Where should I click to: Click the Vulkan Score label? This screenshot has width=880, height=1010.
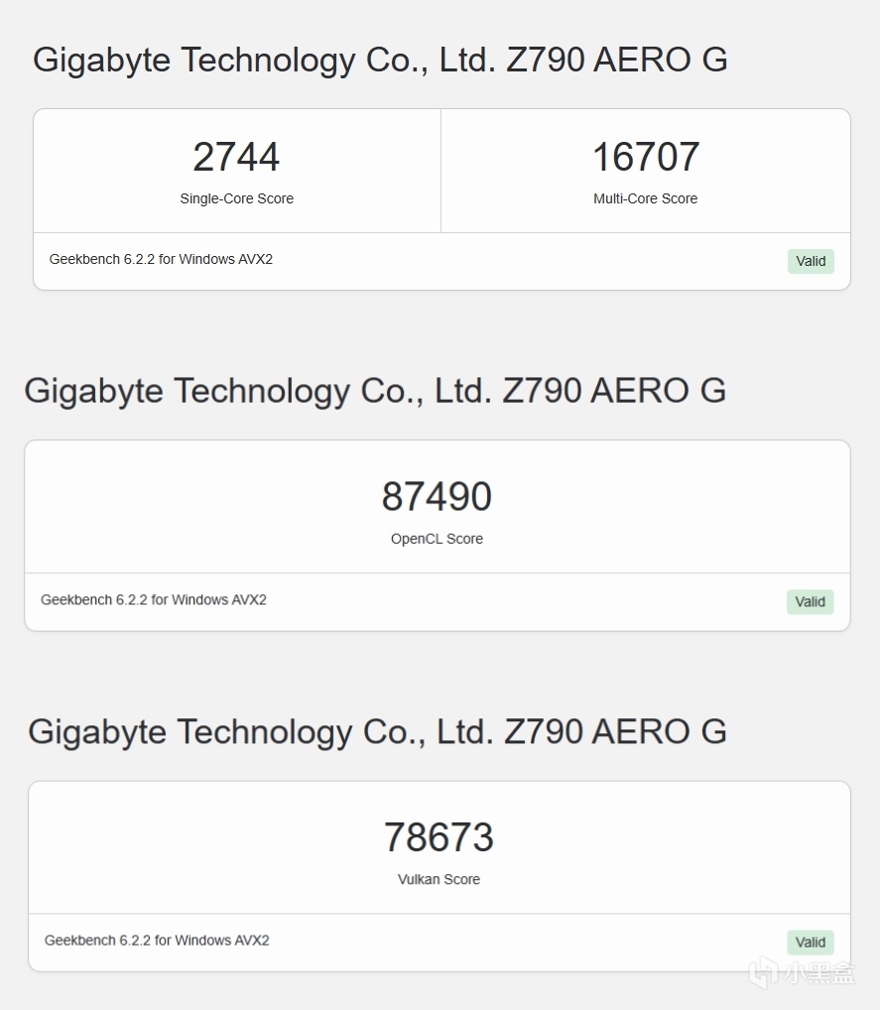click(439, 879)
